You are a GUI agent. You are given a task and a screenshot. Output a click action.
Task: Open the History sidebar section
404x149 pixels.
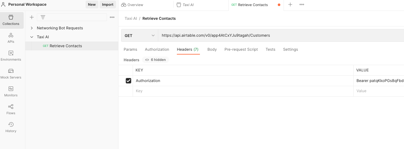click(11, 128)
